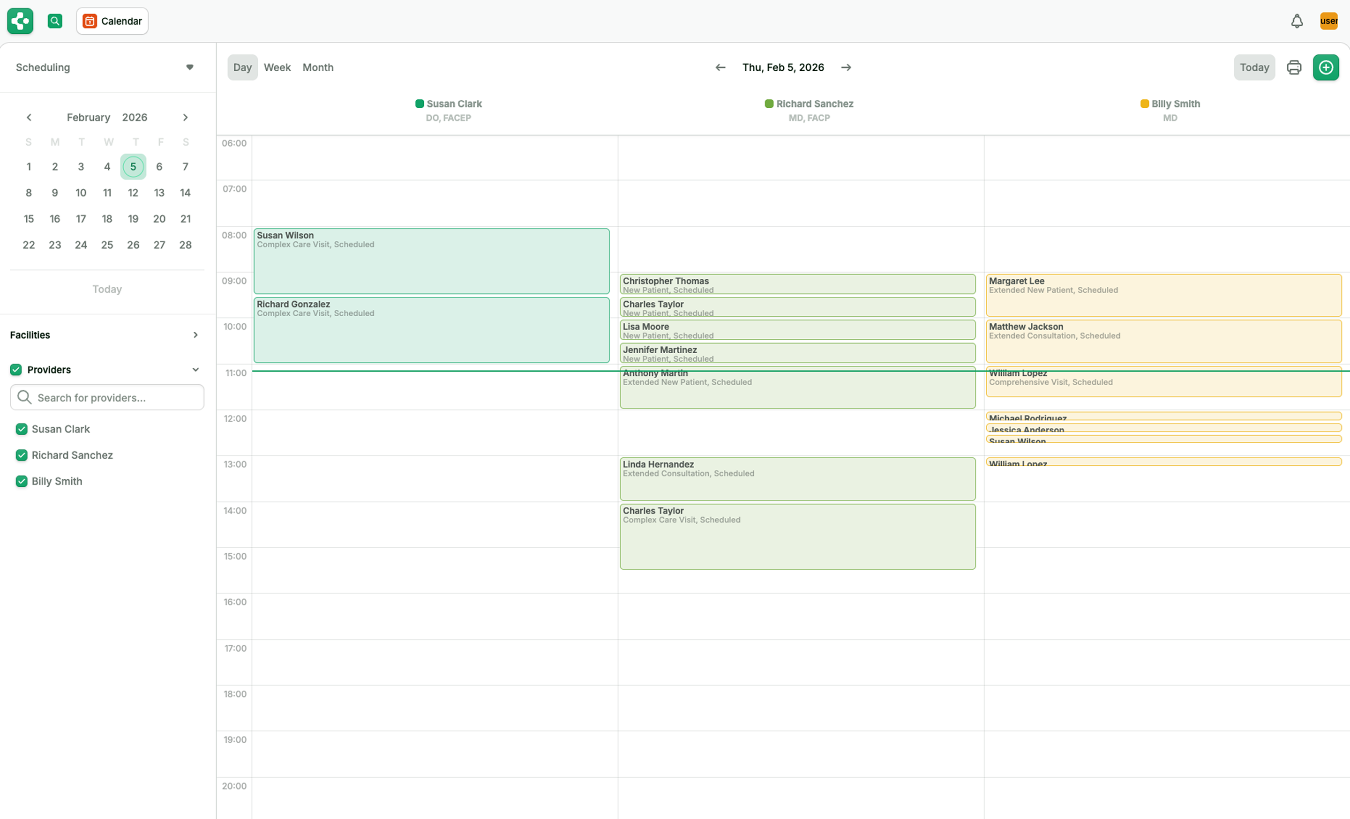
Task: Click the green medical cross app logo
Action: (20, 21)
